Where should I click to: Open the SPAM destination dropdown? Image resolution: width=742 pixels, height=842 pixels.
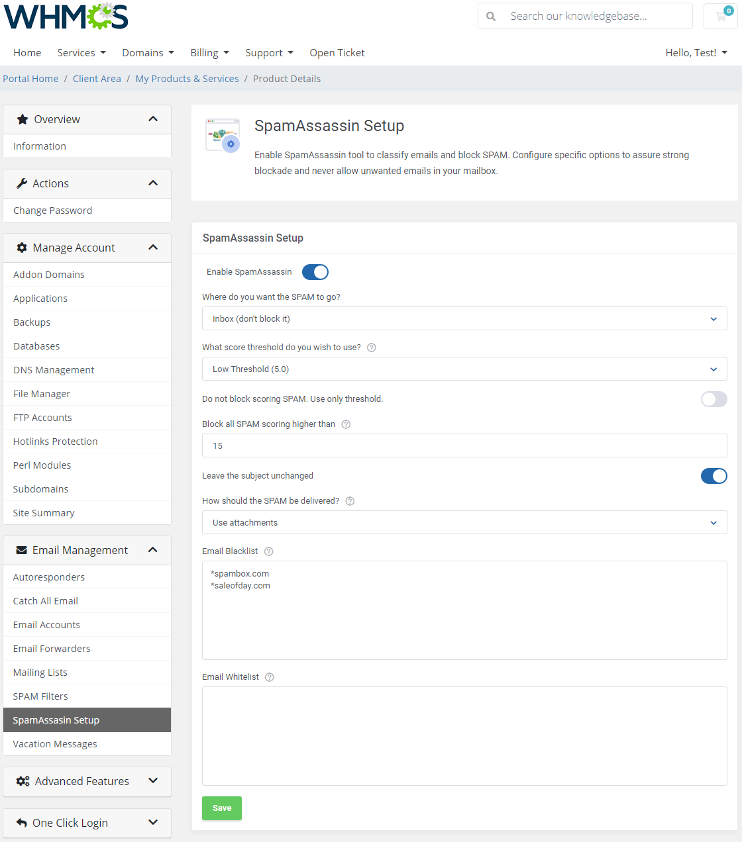[x=464, y=318]
